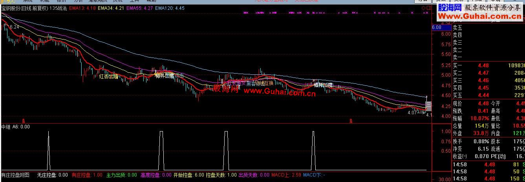Image resolution: width=525 pixels, height=182 pixels.
Task: Open the 系统 menu
Action: (28, 2)
